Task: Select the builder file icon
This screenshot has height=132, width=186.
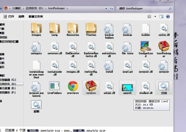Action: [x=146, y=30]
